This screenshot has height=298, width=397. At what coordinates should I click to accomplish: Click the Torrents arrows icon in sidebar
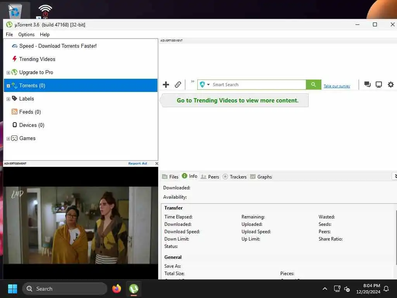tap(14, 85)
